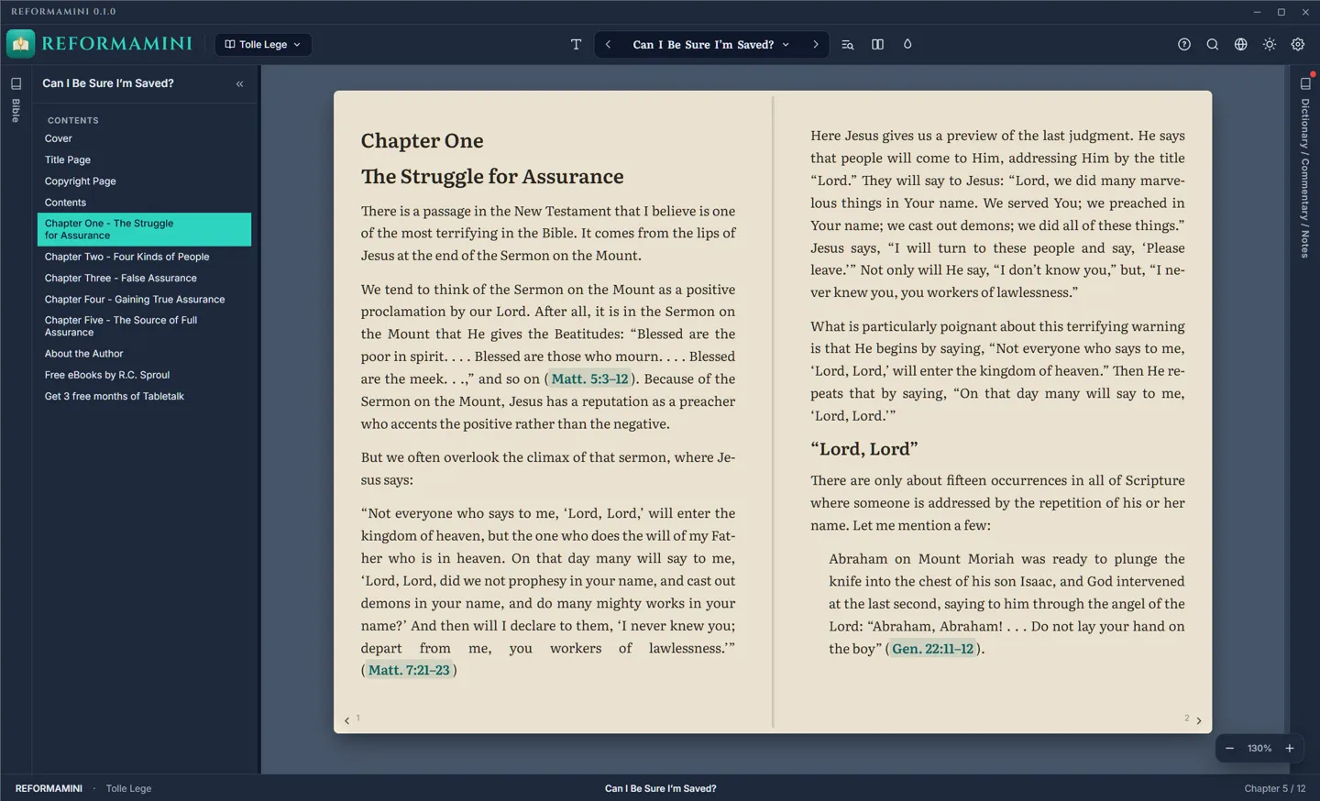The image size is (1320, 801).
Task: Turn to the previous page with the page's left arrow
Action: [x=347, y=721]
